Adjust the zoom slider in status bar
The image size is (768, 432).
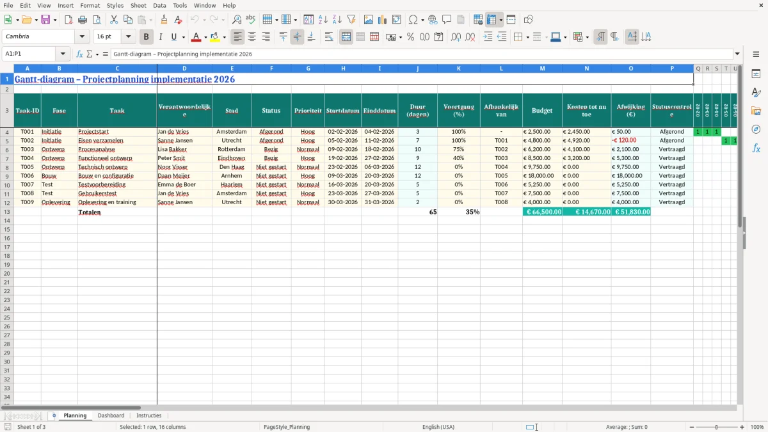point(717,427)
